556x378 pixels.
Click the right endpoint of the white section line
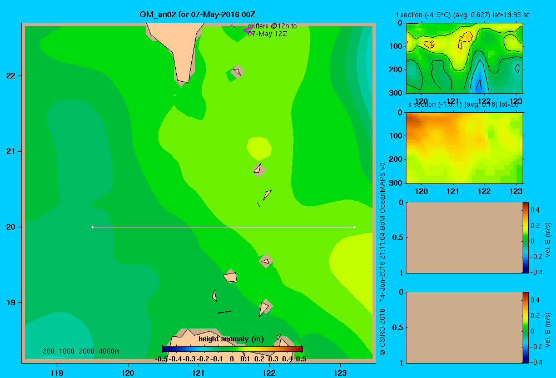pos(355,227)
